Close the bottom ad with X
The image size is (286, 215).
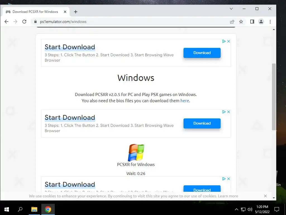[228, 179]
